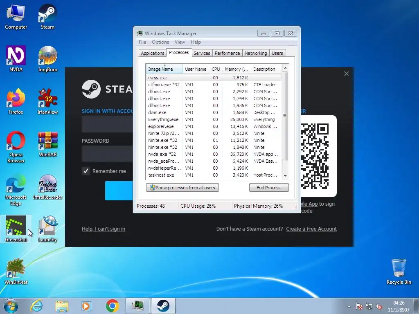Show hidden tray icons arrow
Image resolution: width=419 pixels, height=314 pixels.
point(349,306)
